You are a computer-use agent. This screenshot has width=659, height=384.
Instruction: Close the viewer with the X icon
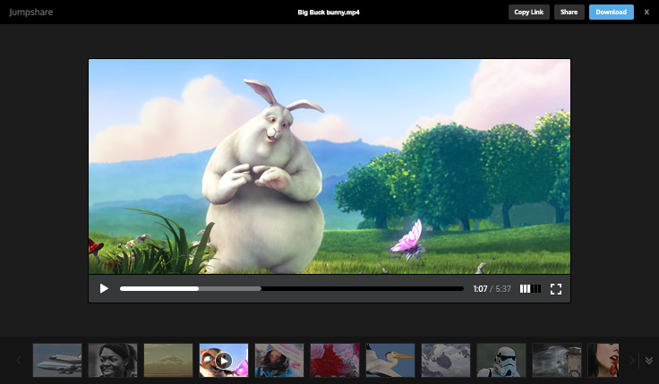tap(646, 13)
